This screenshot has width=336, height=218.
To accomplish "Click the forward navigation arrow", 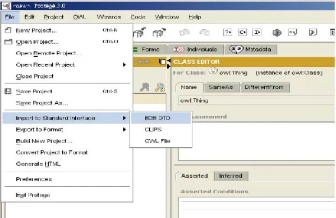I will (x=148, y=62).
